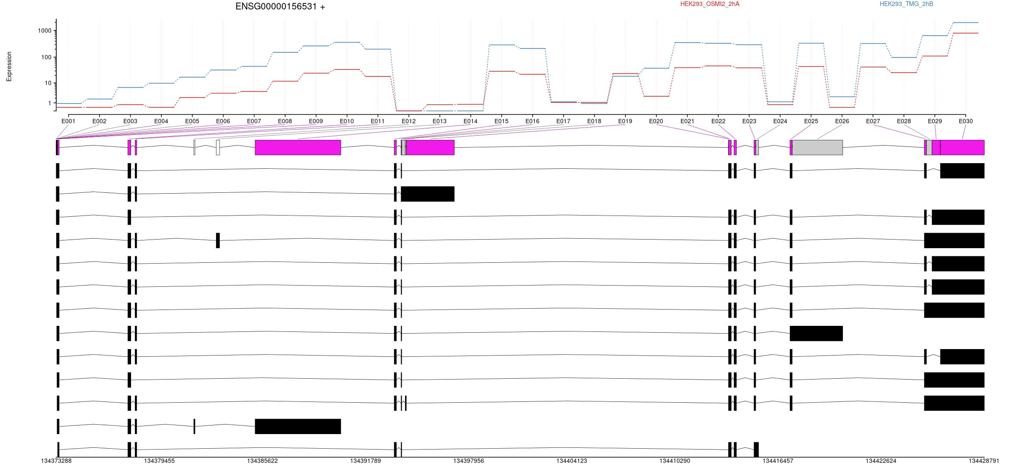Click genomic coordinate 134397956
Viewport: 1031px width, 468px height.
(469, 461)
